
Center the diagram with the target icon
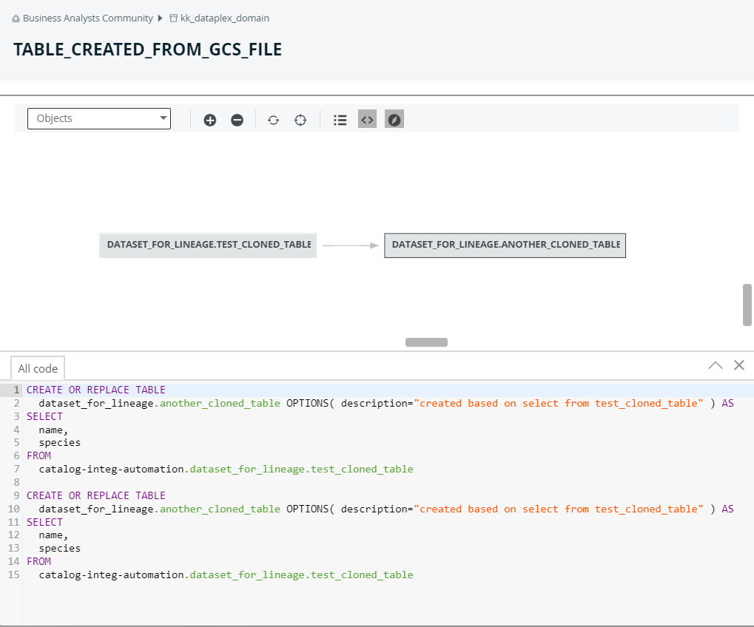(300, 120)
